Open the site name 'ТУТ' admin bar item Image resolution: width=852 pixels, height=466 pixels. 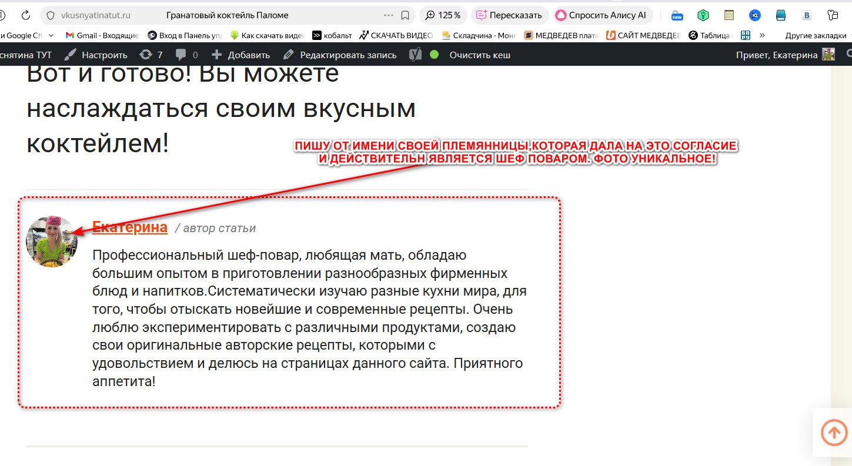click(x=26, y=55)
